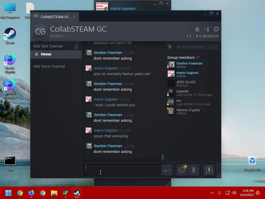Toggle the voice chat microphone button
265x199 pixels.
(x=209, y=170)
